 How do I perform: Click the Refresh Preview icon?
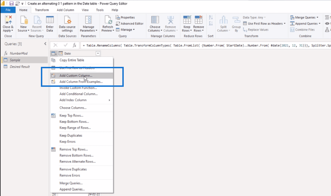[108, 20]
